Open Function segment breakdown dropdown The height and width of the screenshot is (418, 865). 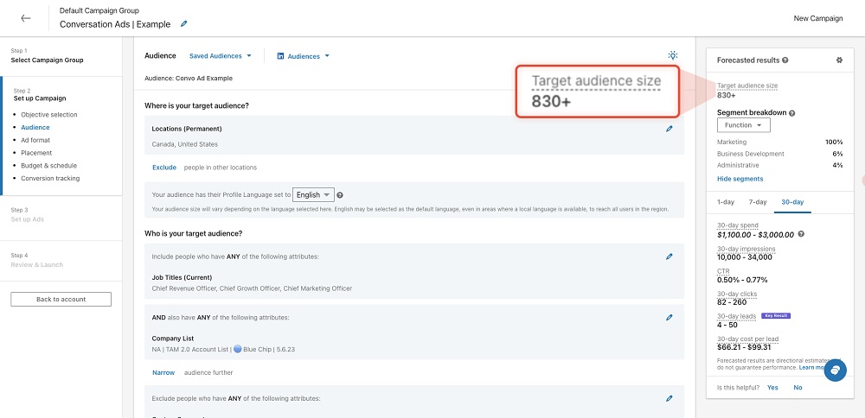click(743, 125)
